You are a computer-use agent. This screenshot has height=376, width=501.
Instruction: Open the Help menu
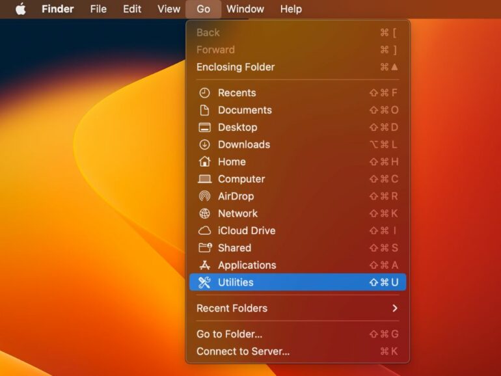pyautogui.click(x=291, y=9)
